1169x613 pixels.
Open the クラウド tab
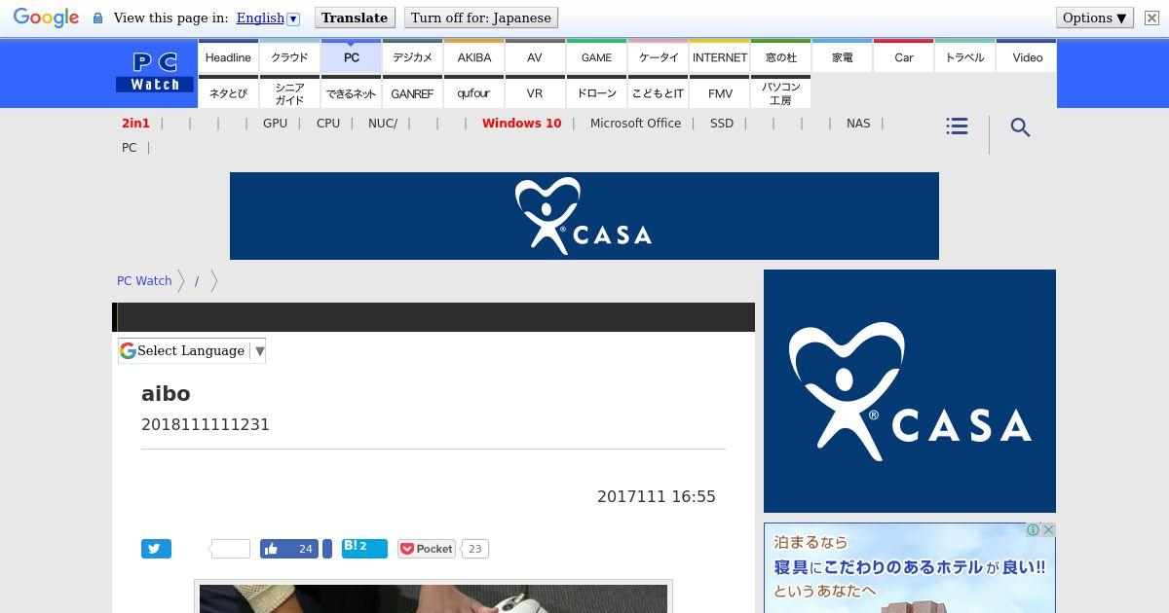[x=289, y=57]
